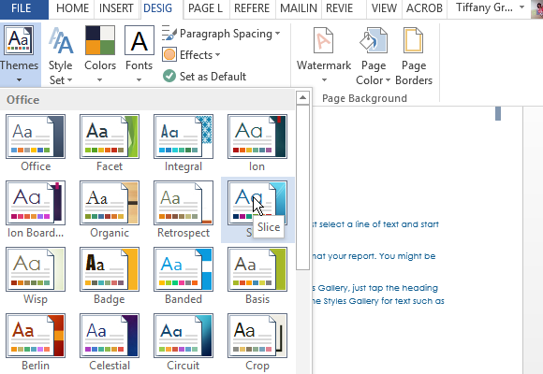Open the Page Color picker
Image resolution: width=543 pixels, height=374 pixels.
pos(374,55)
